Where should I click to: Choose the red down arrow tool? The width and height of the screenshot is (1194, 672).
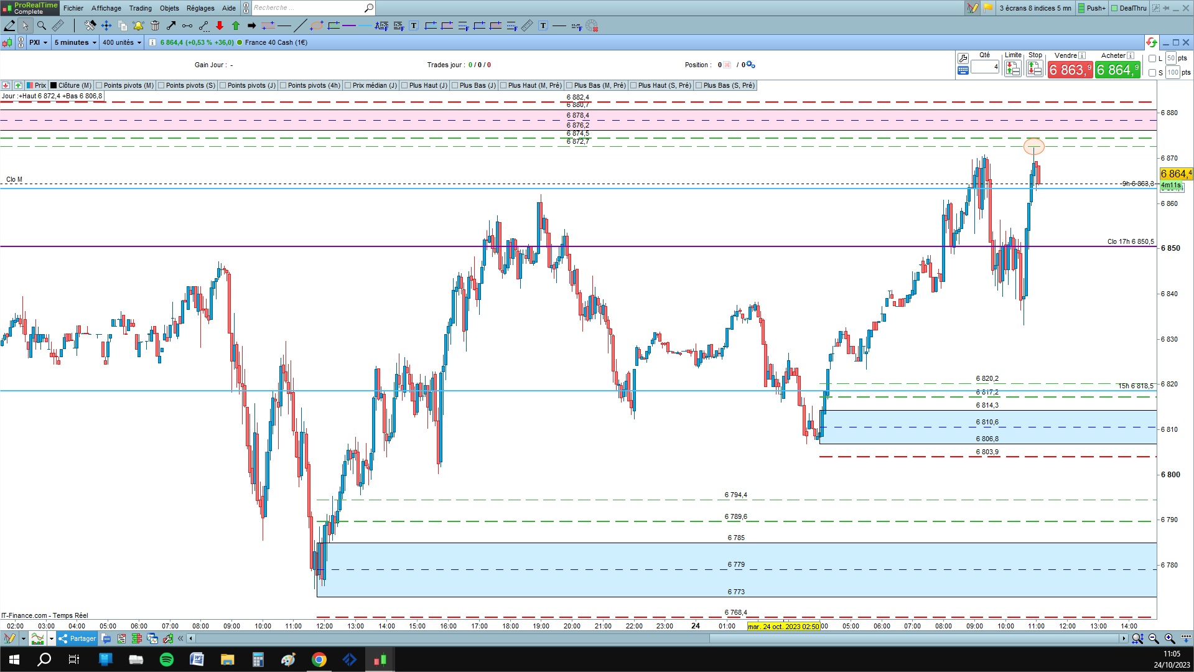pyautogui.click(x=220, y=26)
